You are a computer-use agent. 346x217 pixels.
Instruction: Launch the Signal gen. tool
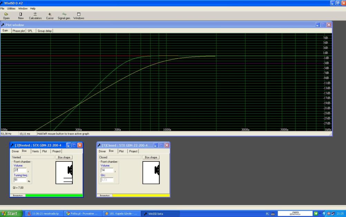click(x=64, y=16)
